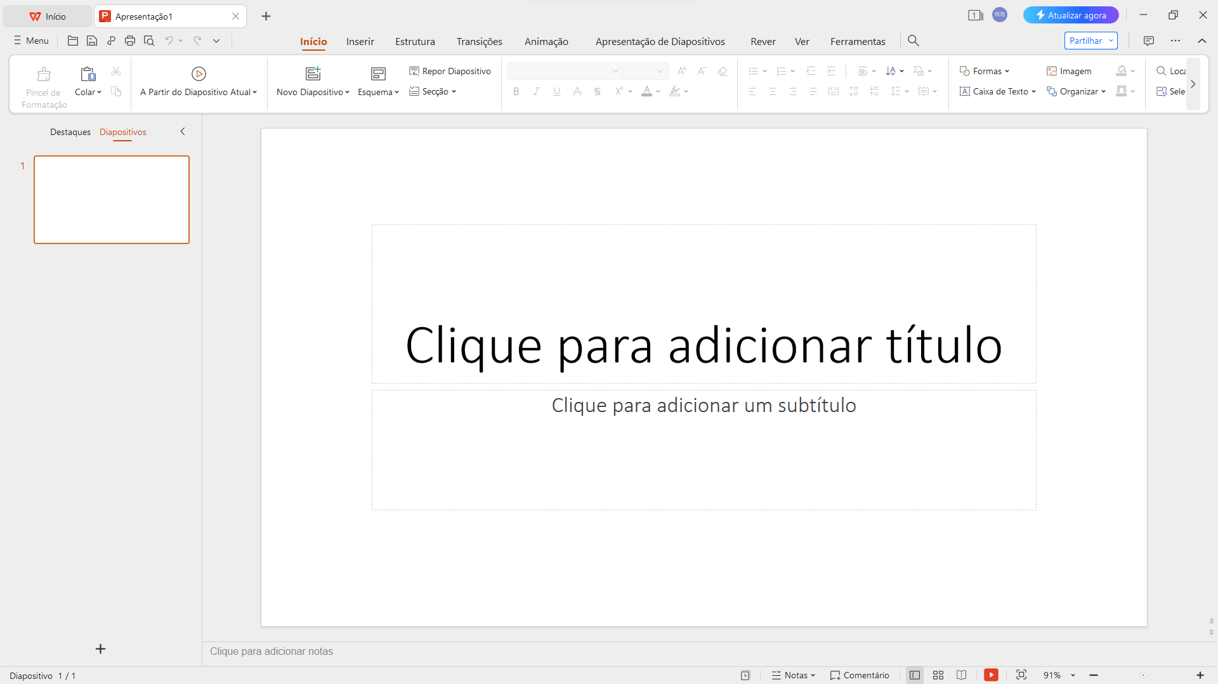Open the Imagem insert tool
The image size is (1218, 684).
point(1070,70)
